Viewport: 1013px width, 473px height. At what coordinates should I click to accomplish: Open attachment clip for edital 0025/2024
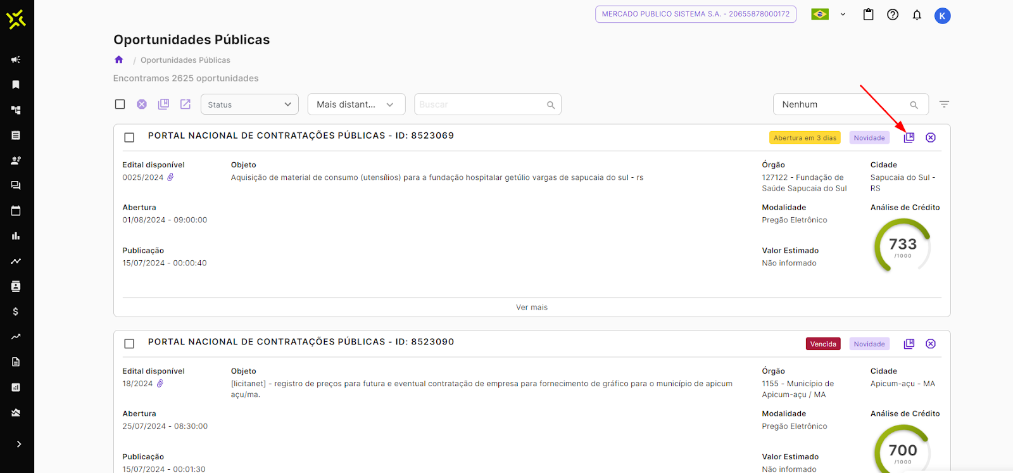pos(170,177)
